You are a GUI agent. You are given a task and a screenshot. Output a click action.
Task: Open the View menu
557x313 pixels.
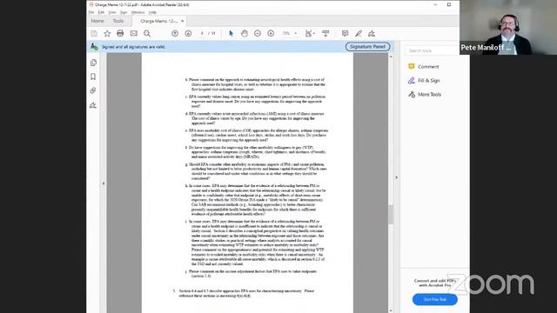(112, 12)
